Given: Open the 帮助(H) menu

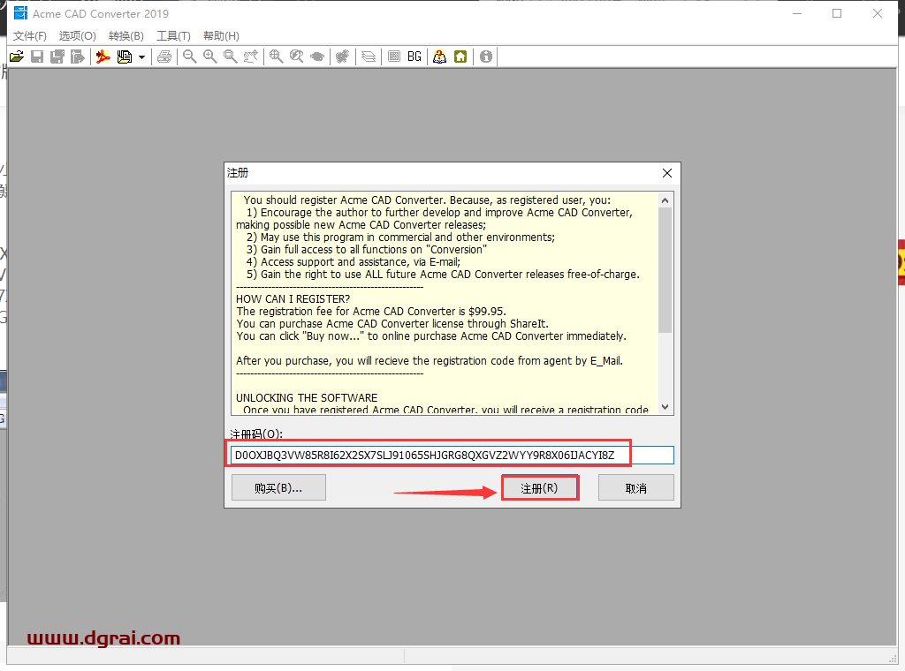Looking at the screenshot, I should [221, 35].
